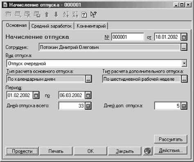
Task: Expand the Вид отпуска dropdown list
Action: click(x=184, y=63)
